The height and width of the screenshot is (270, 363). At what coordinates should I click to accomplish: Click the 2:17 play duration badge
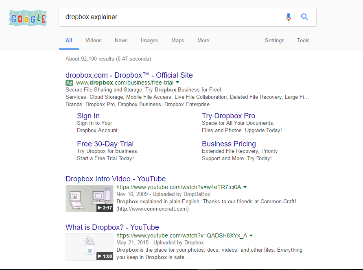pos(105,208)
